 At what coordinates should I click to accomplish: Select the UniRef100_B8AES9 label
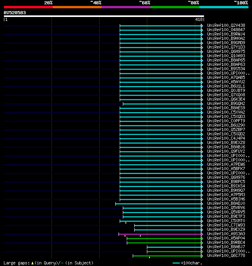pos(226,108)
